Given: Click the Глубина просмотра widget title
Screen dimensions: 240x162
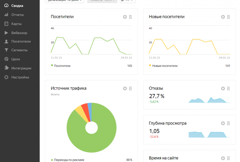Looking at the screenshot, I should (x=168, y=123).
